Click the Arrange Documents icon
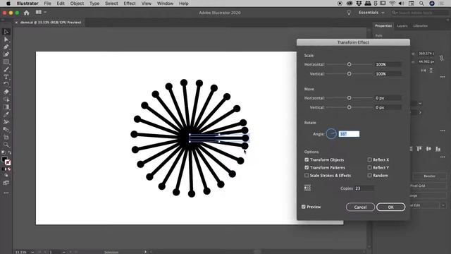 pos(39,12)
